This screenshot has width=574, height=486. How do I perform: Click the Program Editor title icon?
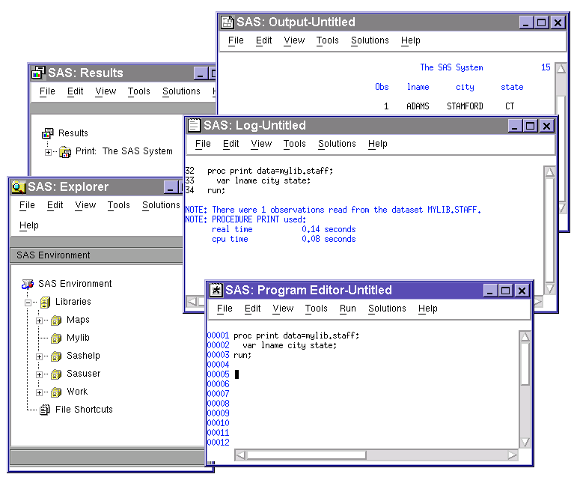pyautogui.click(x=216, y=290)
